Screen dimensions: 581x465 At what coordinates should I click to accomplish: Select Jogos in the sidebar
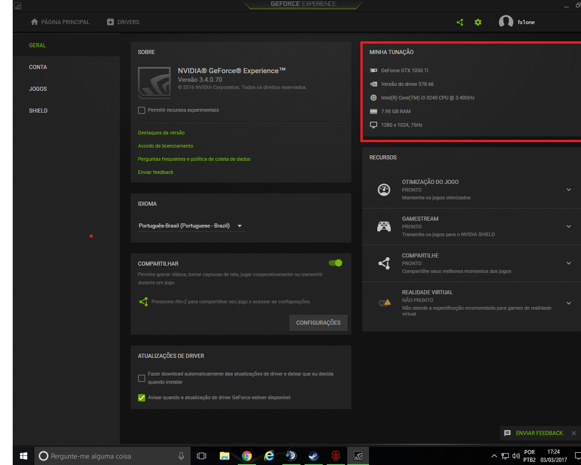click(66, 89)
